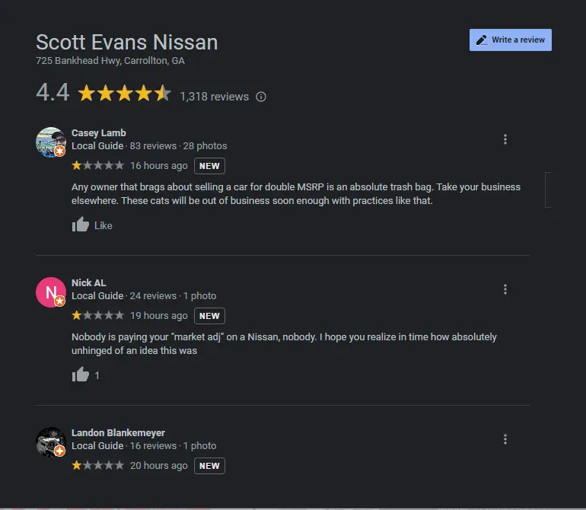Viewport: 586px width, 510px height.
Task: Open Landon Blankemeyer's review options menu
Action: (x=505, y=439)
